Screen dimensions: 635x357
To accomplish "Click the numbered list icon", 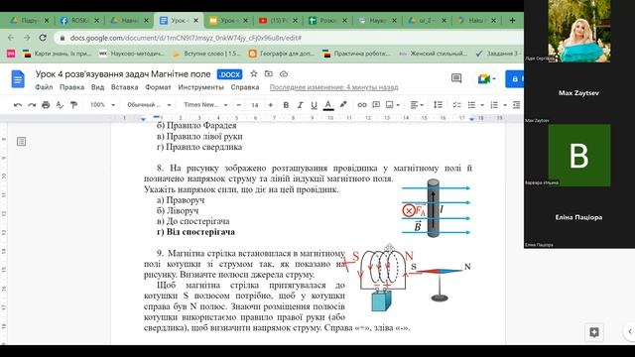I will coord(494,105).
